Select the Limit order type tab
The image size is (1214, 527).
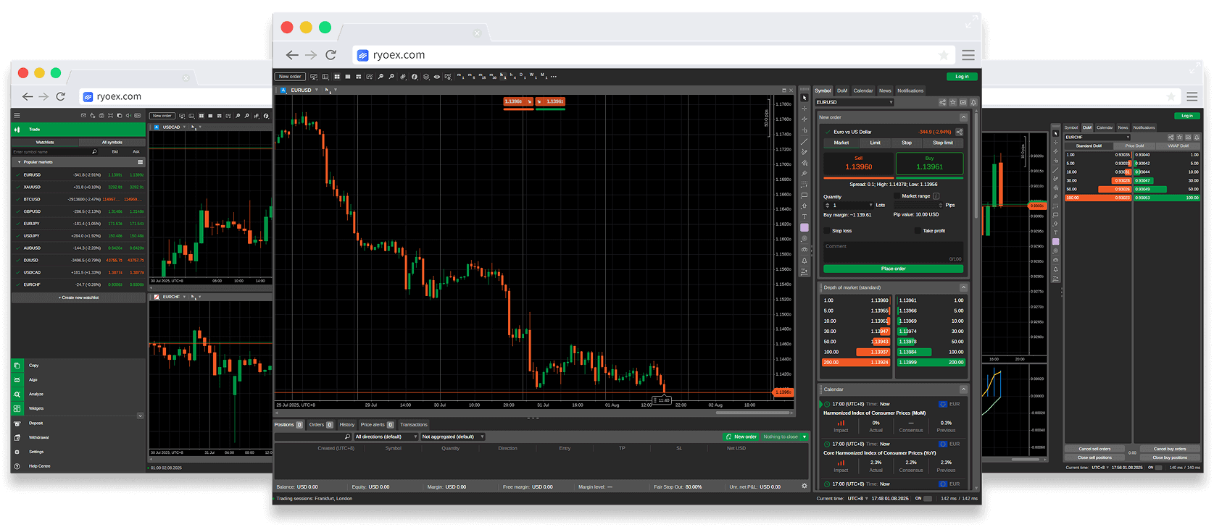pos(876,143)
